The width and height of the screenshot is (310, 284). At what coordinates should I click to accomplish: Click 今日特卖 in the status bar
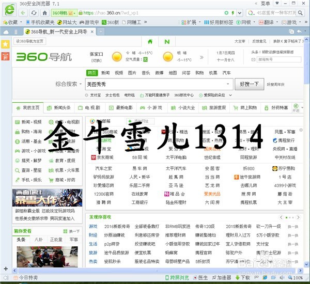(25, 278)
